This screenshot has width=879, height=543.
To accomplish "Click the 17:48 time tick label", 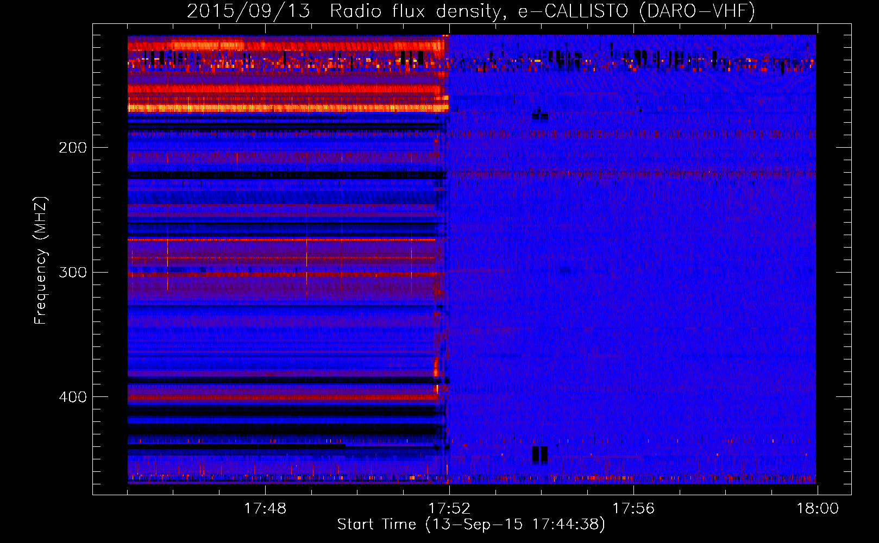I will [x=265, y=509].
